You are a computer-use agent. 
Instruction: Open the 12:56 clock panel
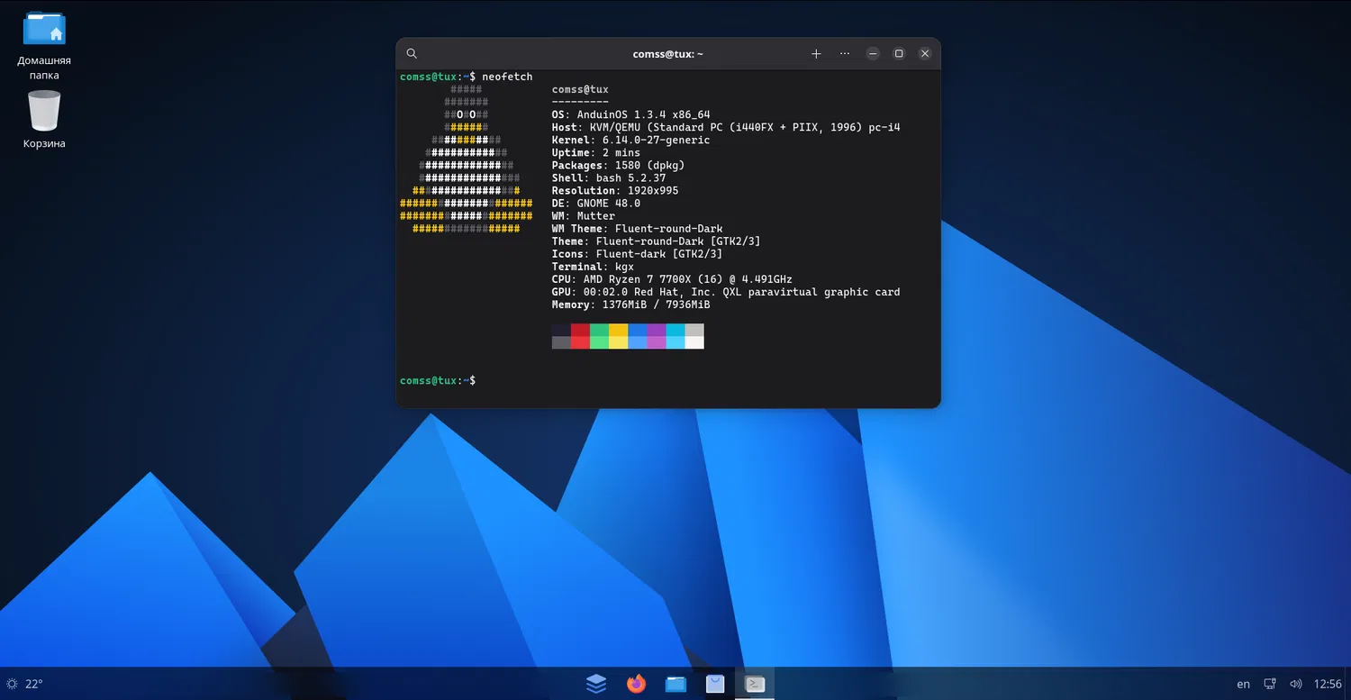point(1328,684)
